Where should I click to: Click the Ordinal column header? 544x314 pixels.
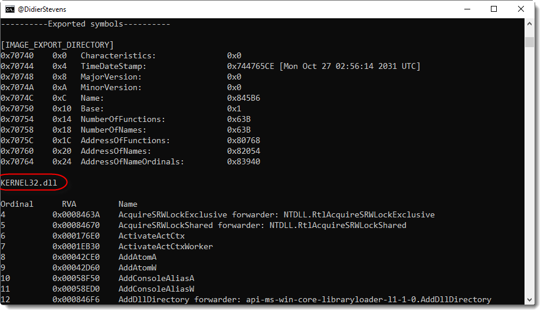17,204
